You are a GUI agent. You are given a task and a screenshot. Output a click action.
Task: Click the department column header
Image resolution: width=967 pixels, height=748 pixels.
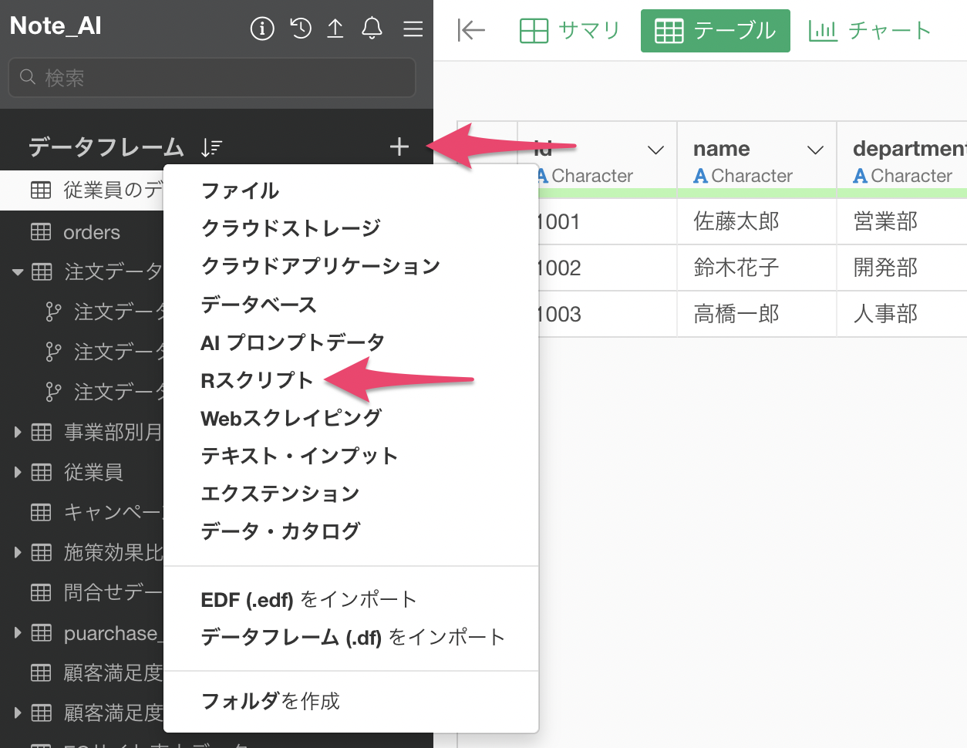pyautogui.click(x=902, y=160)
